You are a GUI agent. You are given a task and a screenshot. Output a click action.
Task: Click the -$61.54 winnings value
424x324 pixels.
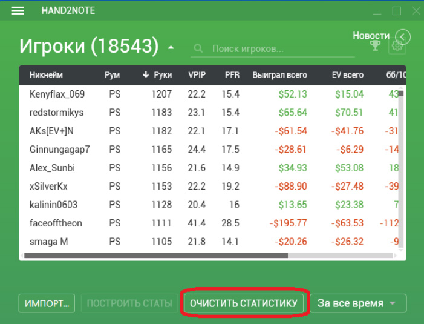point(291,131)
